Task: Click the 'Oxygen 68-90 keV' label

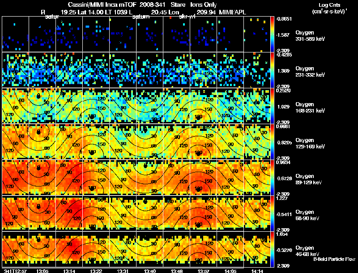Action: coord(307,215)
